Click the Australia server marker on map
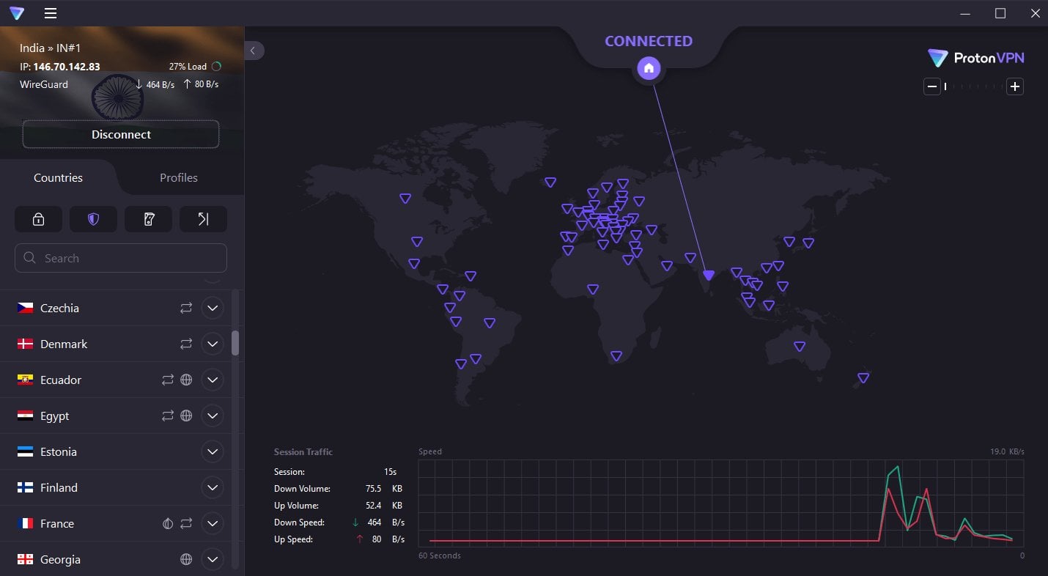Viewport: 1048px width, 576px height. (800, 347)
